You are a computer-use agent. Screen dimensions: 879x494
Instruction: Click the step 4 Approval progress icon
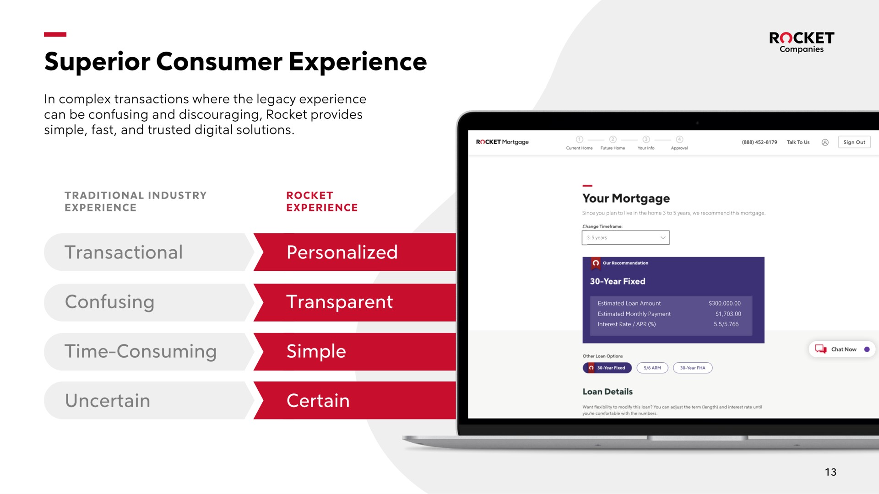pos(680,140)
